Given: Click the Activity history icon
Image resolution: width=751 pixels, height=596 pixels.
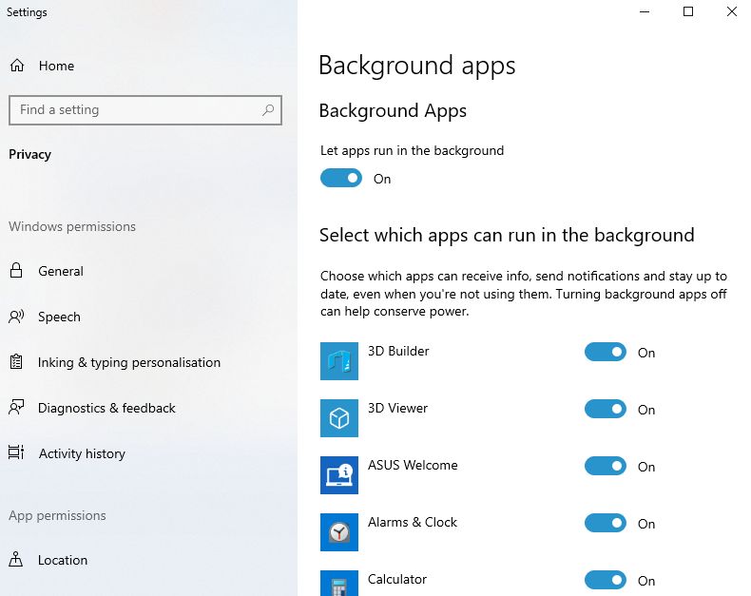Looking at the screenshot, I should [x=16, y=452].
